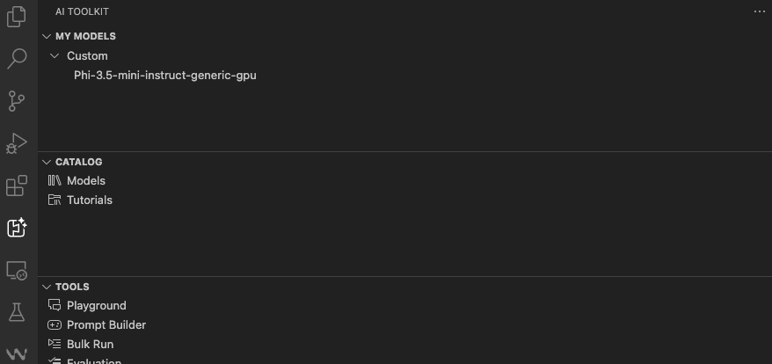
Task: Click the icon at the bottom of the activity bar
Action: (x=16, y=353)
